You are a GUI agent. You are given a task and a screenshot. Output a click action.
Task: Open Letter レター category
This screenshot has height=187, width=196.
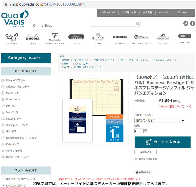(14, 119)
